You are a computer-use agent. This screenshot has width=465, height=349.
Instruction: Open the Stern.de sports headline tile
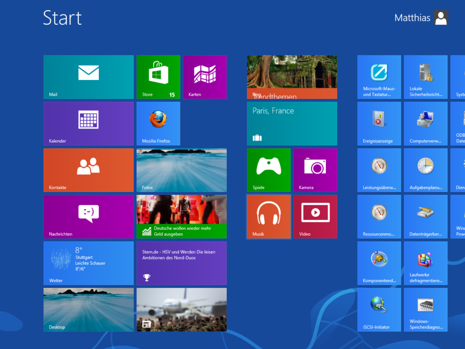pos(181,263)
